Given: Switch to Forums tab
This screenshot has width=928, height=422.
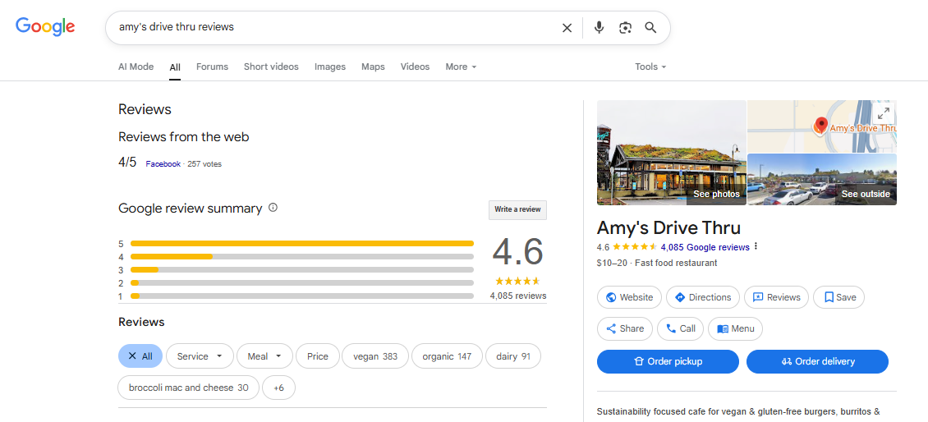Looking at the screenshot, I should (212, 67).
